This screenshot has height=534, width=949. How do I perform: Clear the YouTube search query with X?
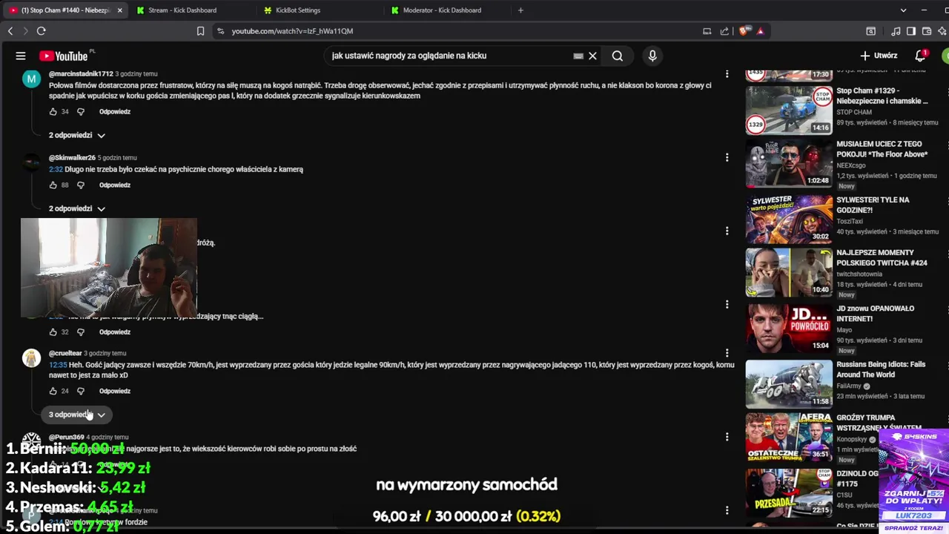pos(592,56)
